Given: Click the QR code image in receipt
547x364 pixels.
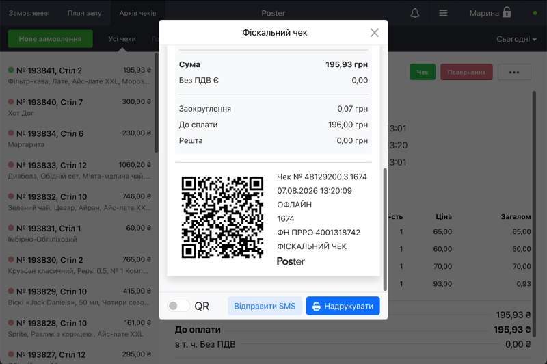Looking at the screenshot, I should click(222, 218).
